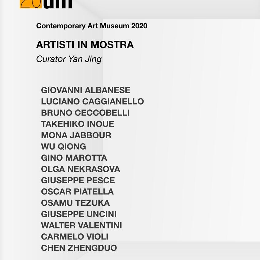The height and width of the screenshot is (260, 260).
Task: Select artist Chen Zhengduo
Action: pyautogui.click(x=79, y=248)
